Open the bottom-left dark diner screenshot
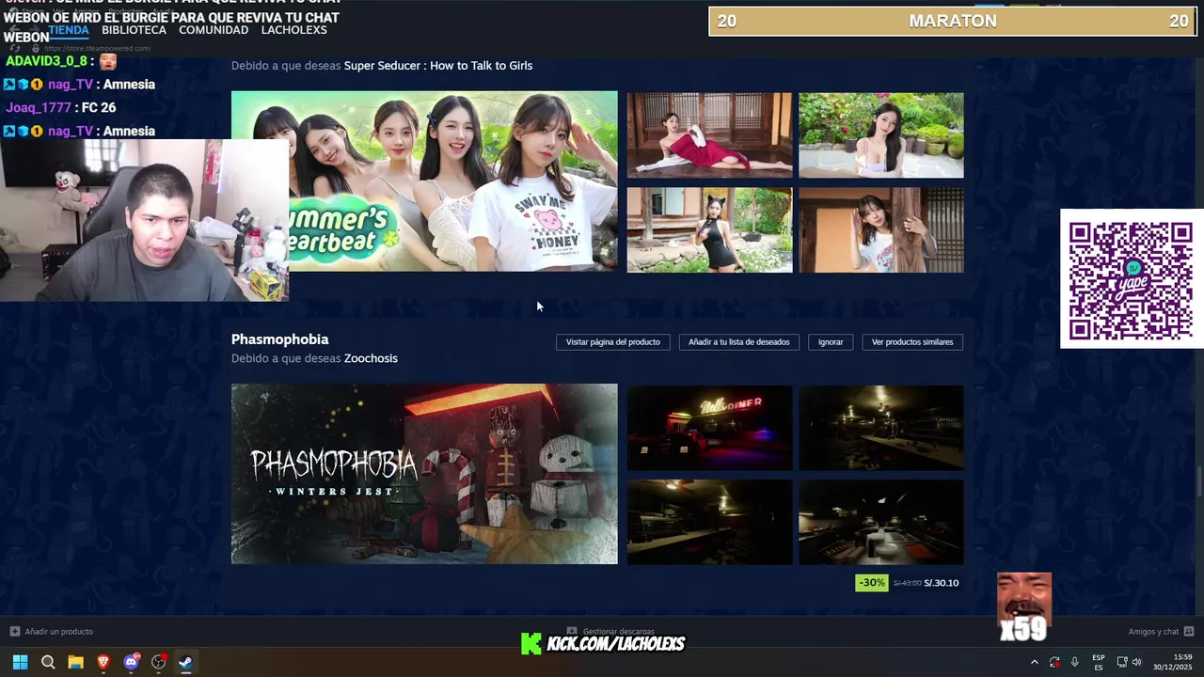 709,523
